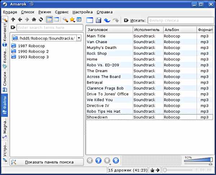The height and width of the screenshot is (175, 216).
Task: Click the icon right of the bookmarks star
Action: click(79, 19)
